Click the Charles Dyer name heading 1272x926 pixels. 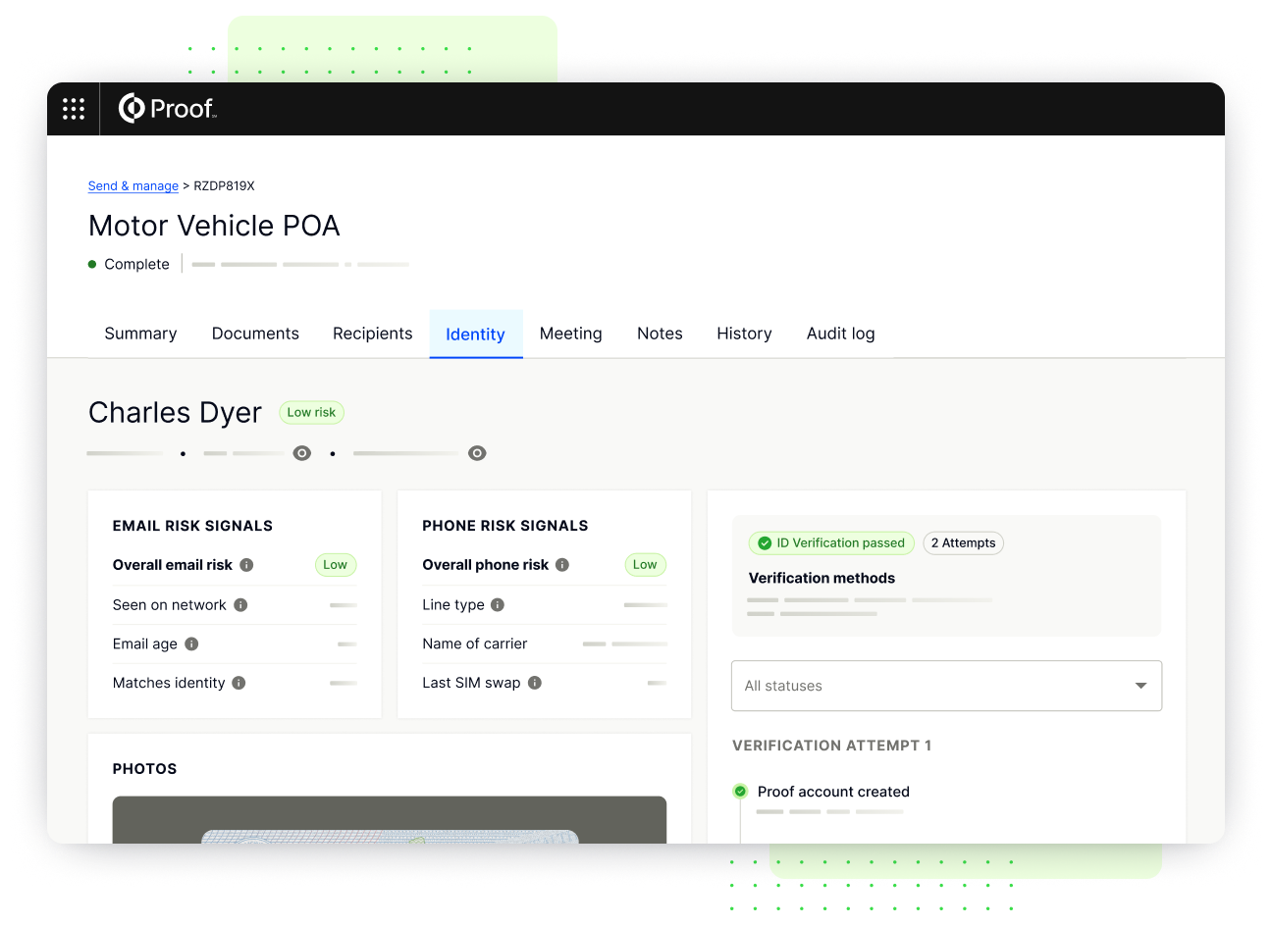(175, 413)
